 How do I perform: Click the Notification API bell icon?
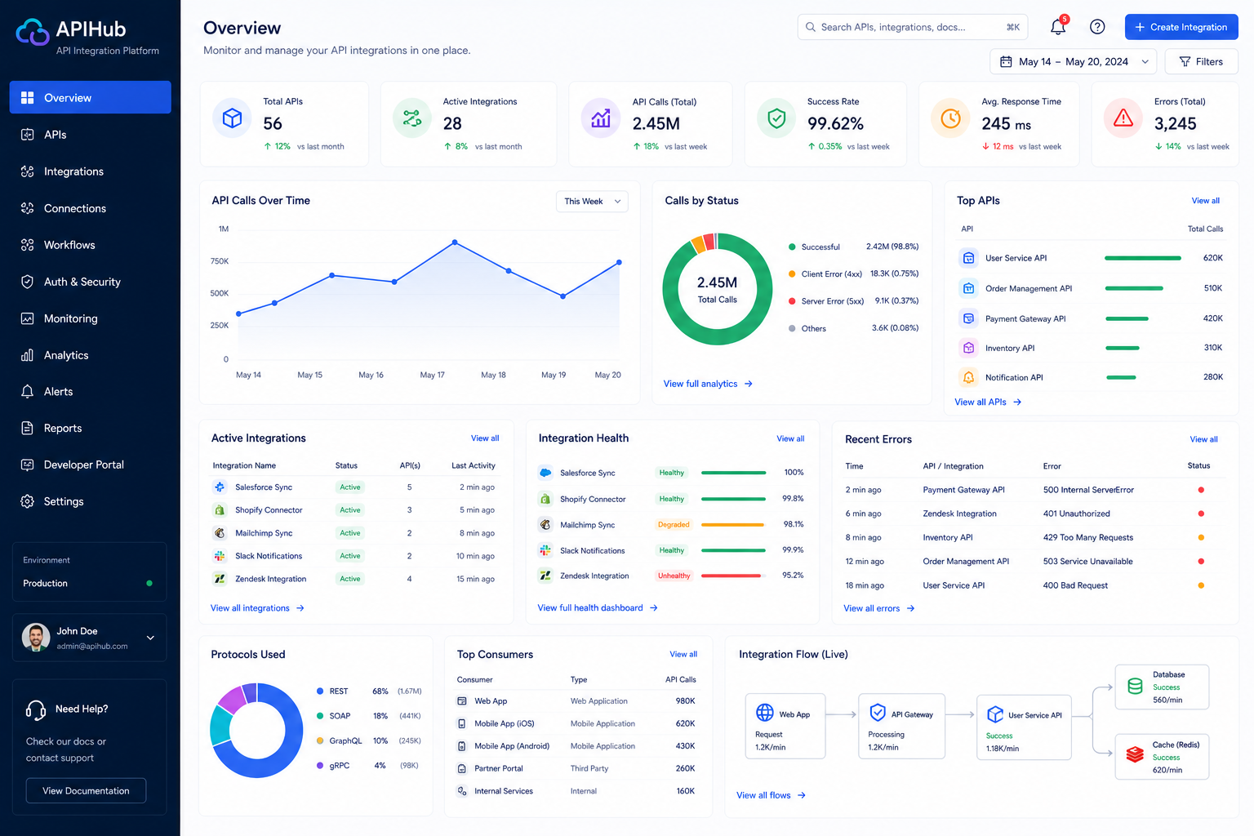(x=968, y=377)
